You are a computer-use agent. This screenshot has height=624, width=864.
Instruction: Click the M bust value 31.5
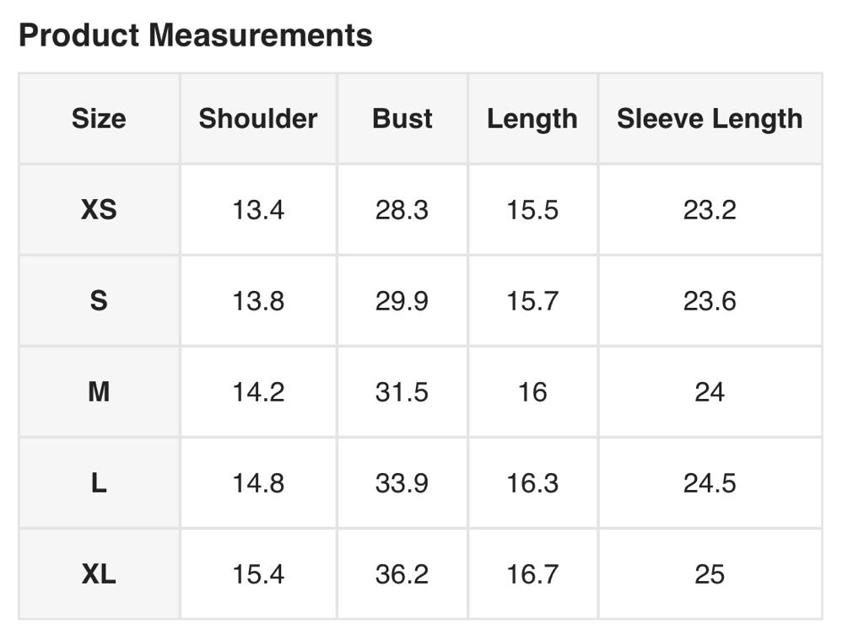click(x=402, y=392)
